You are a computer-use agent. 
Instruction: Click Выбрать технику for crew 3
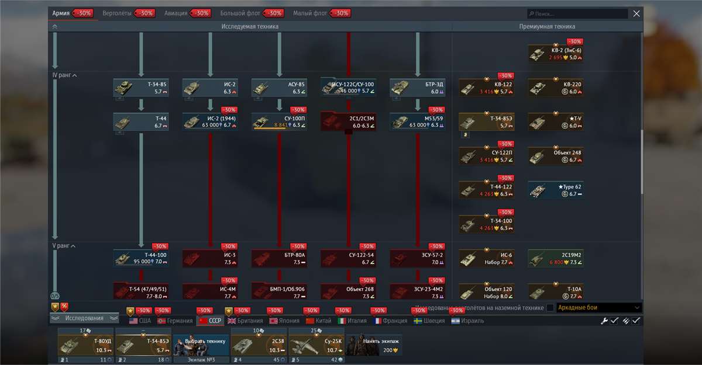[x=201, y=345]
